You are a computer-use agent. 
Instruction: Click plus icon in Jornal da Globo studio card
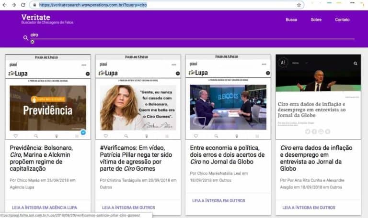click(268, 73)
